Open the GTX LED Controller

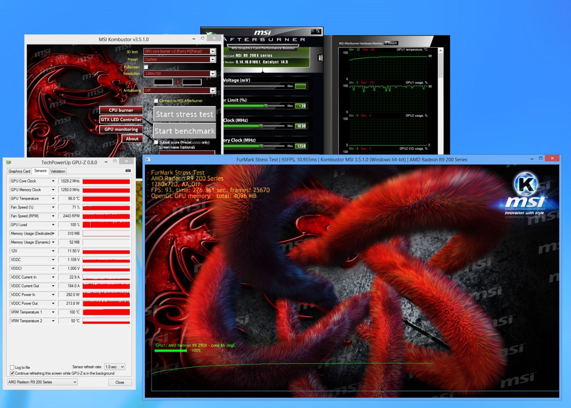pos(121,120)
